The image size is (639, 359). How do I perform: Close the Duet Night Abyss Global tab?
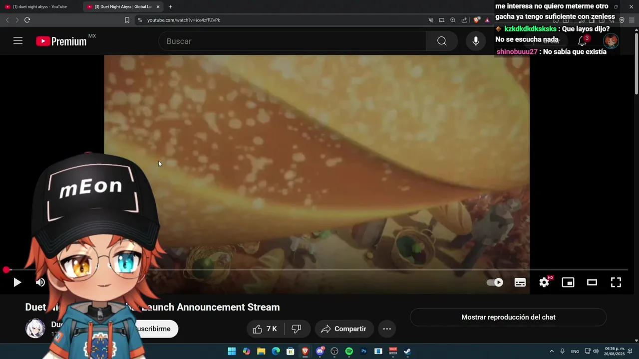158,6
